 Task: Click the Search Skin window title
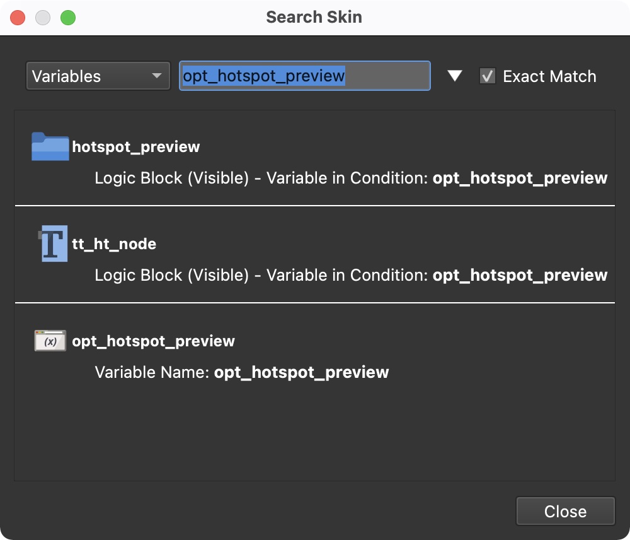tap(314, 17)
